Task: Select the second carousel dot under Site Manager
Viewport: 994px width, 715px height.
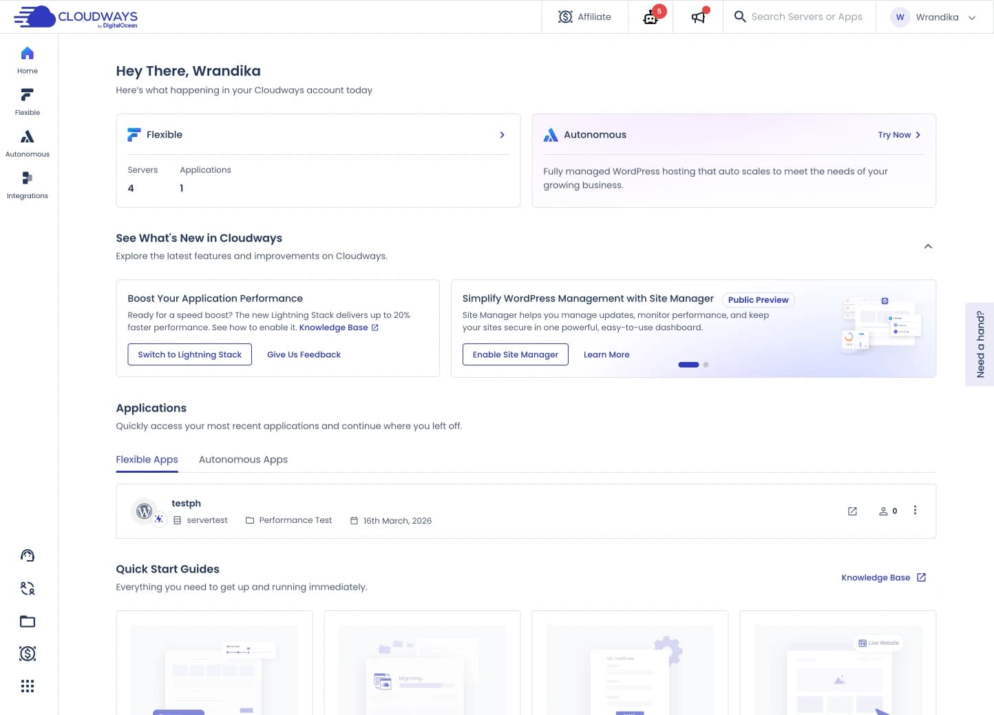Action: (706, 365)
